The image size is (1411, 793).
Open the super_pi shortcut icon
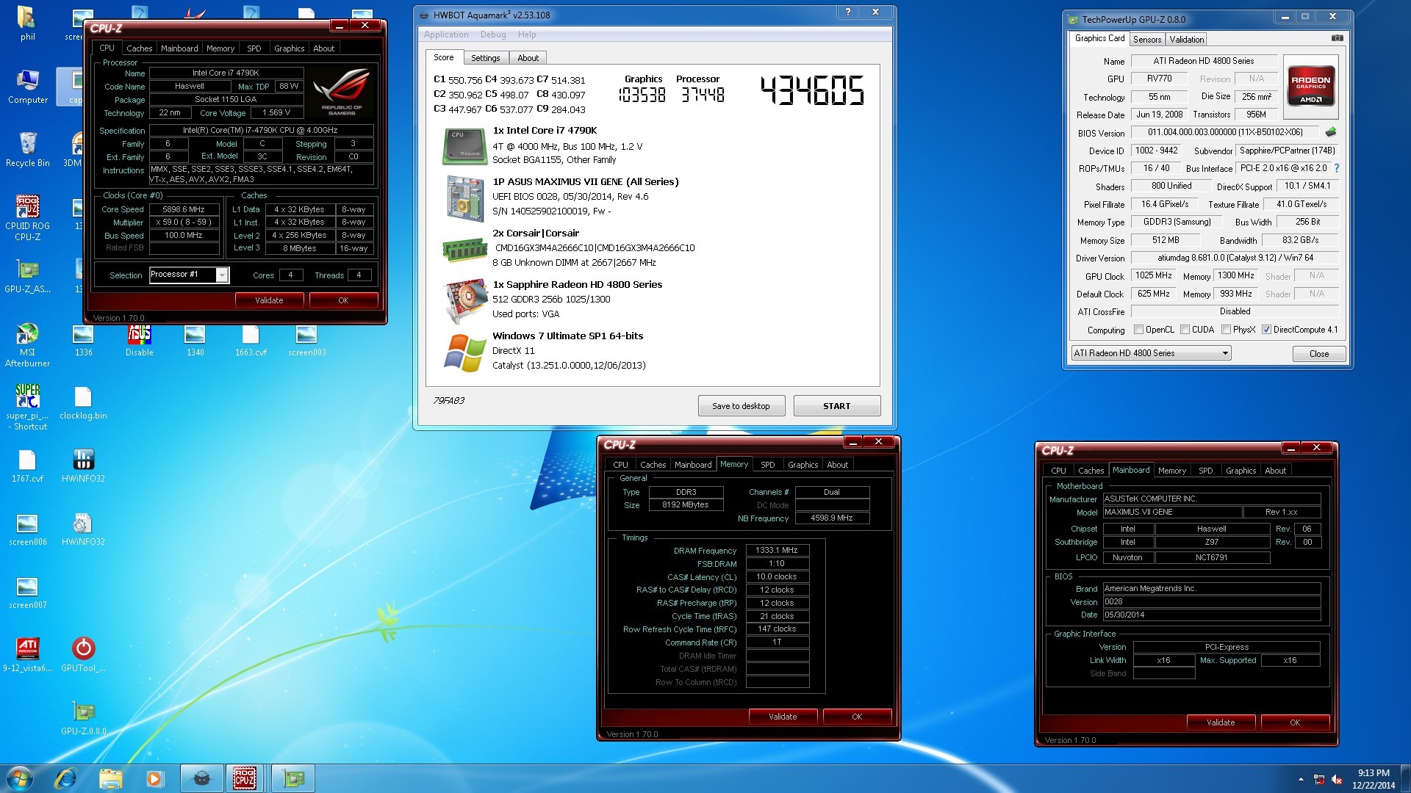(28, 407)
